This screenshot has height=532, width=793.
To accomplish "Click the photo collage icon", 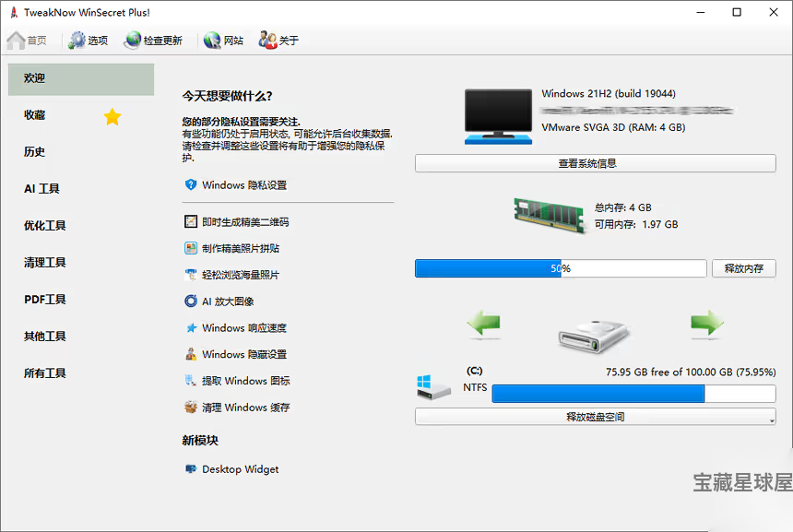I will 191,248.
